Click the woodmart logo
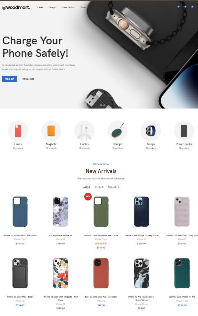198x316 pixels. tap(16, 7)
